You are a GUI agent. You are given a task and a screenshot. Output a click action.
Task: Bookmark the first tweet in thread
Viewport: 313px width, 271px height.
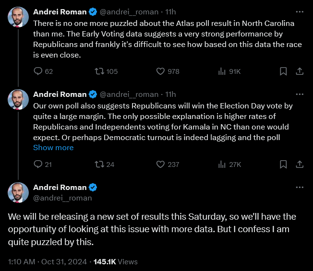pyautogui.click(x=283, y=71)
